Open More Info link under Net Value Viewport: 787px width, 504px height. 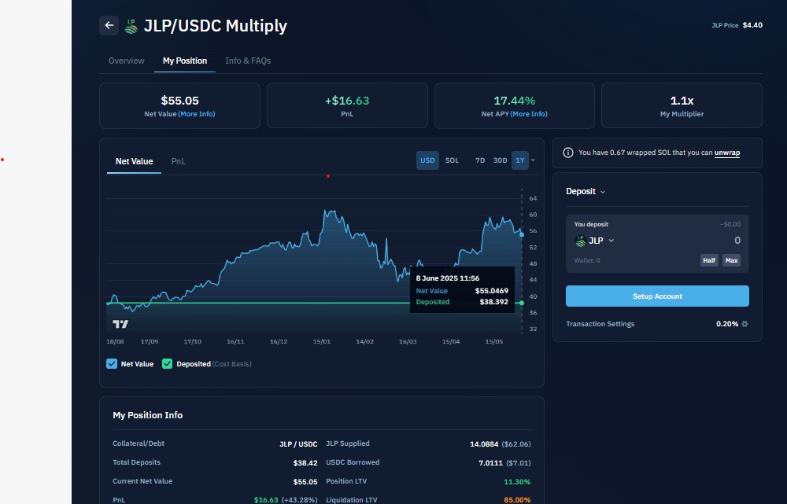(197, 114)
